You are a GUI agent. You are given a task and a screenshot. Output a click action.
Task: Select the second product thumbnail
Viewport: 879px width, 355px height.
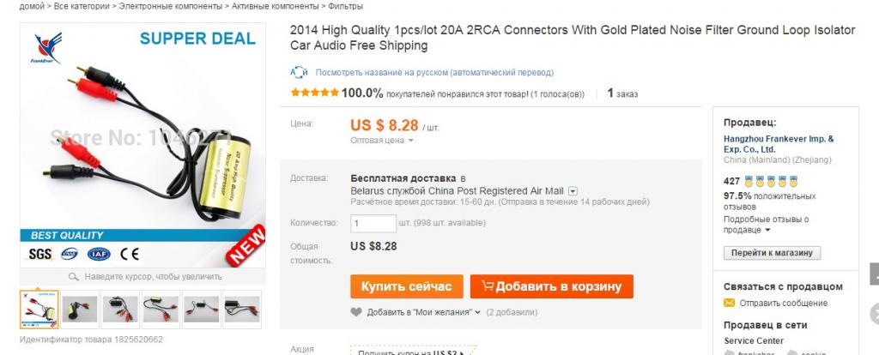pyautogui.click(x=80, y=310)
